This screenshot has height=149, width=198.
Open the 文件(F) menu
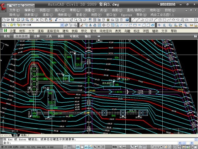click(15, 10)
